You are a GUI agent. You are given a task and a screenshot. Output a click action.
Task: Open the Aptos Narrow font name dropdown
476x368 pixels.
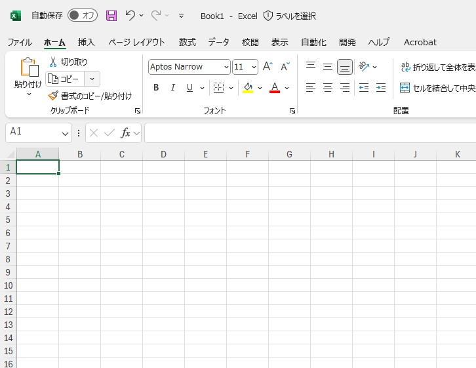click(x=226, y=67)
